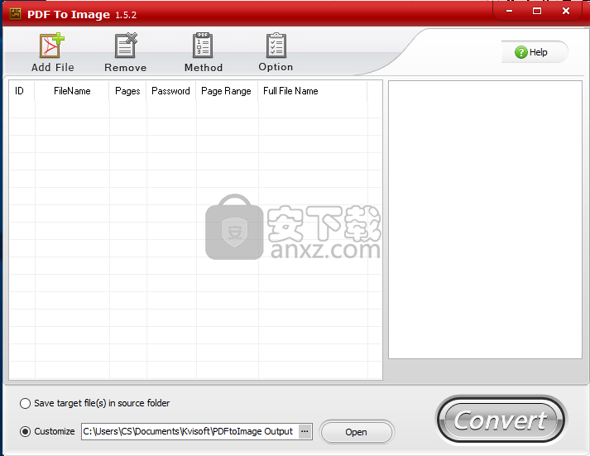
Task: Click into the output path field
Action: click(190, 431)
